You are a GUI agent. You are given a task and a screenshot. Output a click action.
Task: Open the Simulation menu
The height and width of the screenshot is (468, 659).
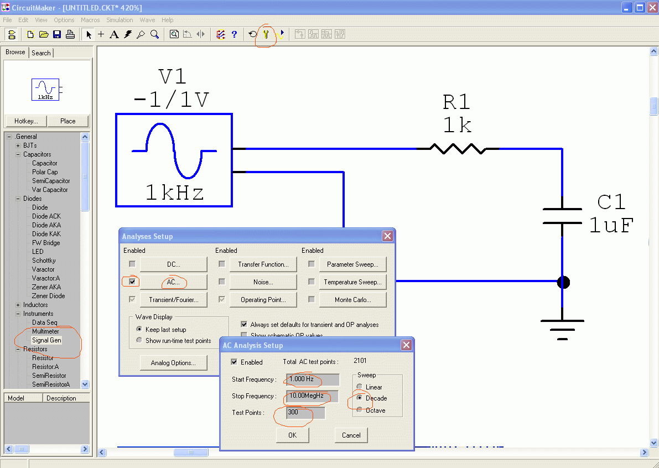[120, 20]
